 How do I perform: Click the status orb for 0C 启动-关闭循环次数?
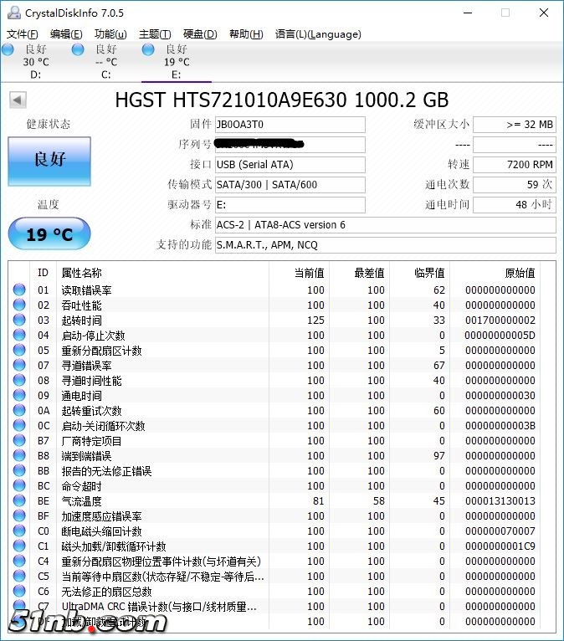[x=19, y=425]
